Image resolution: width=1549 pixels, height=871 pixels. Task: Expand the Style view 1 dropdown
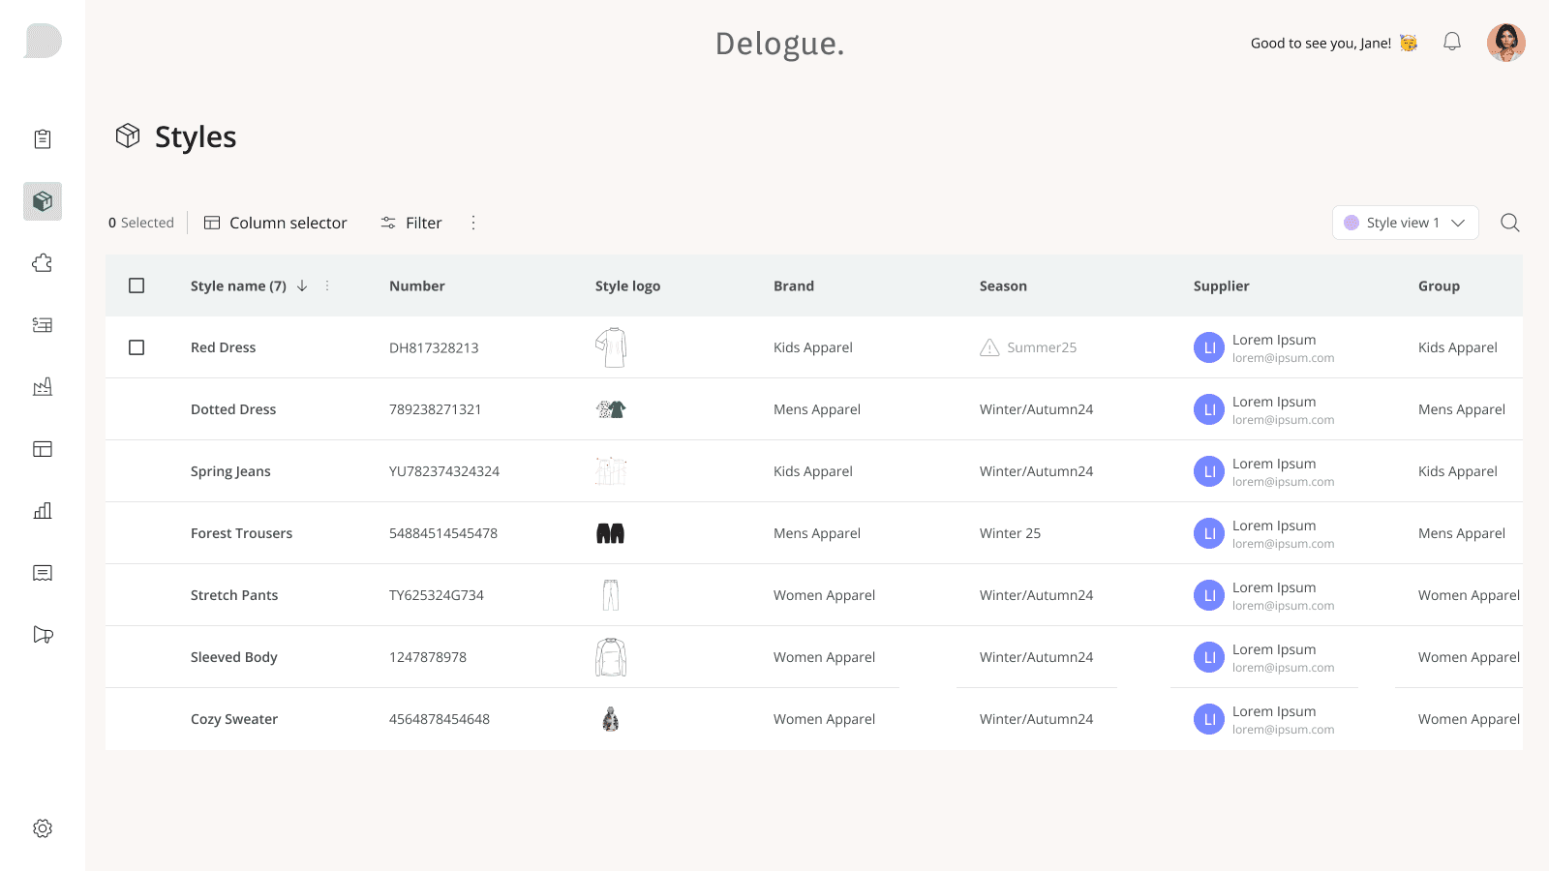pos(1406,223)
